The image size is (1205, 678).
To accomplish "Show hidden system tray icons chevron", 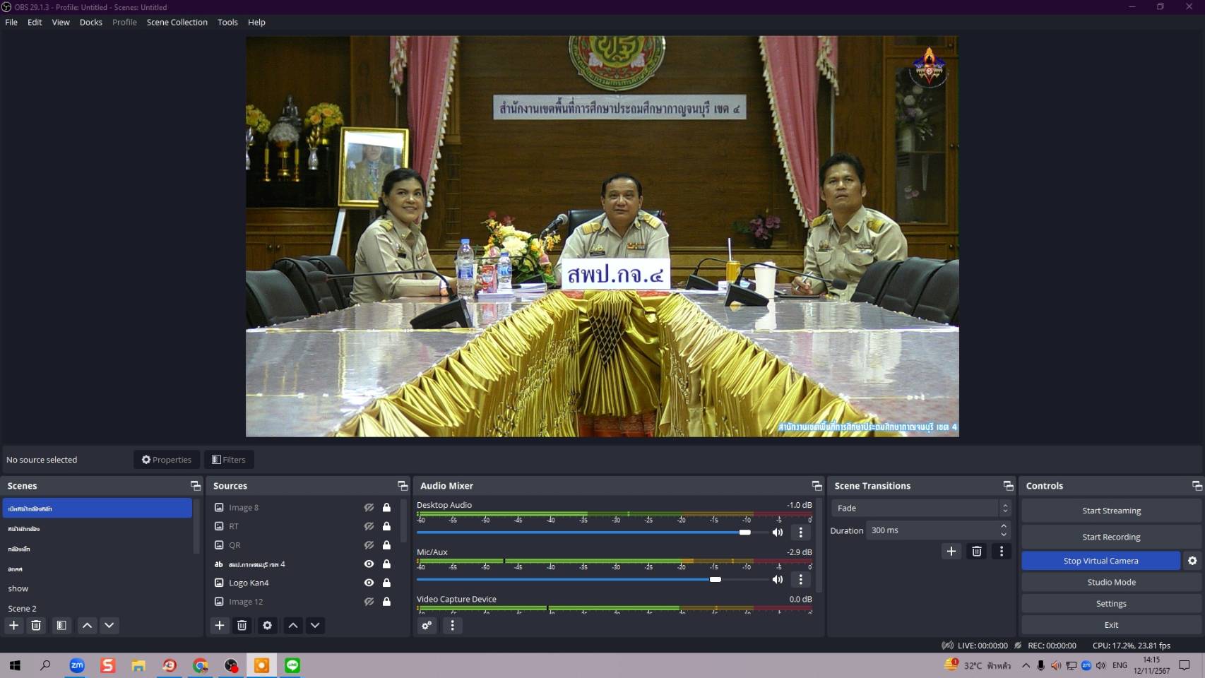I will tap(1026, 665).
